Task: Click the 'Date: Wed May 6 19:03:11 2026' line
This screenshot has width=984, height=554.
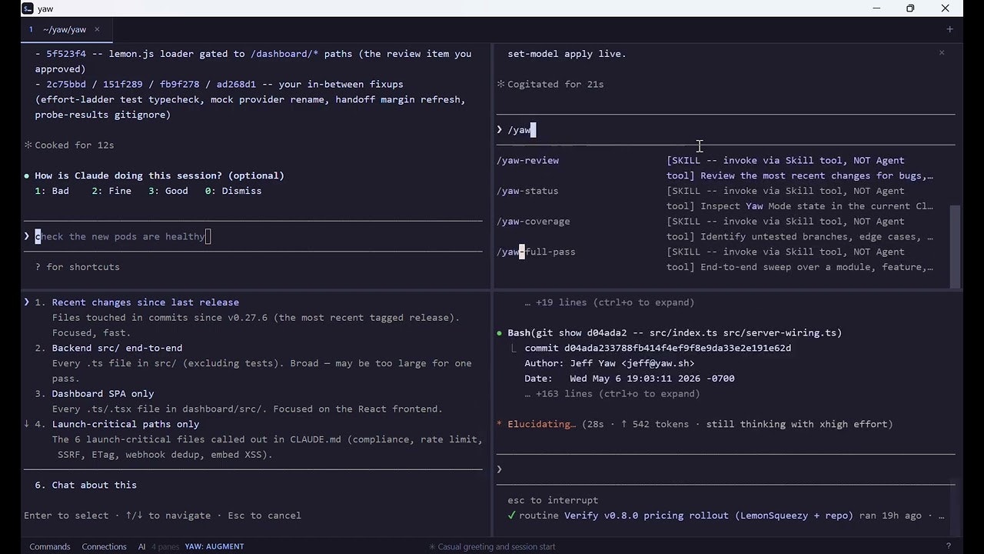Action: coord(630,379)
